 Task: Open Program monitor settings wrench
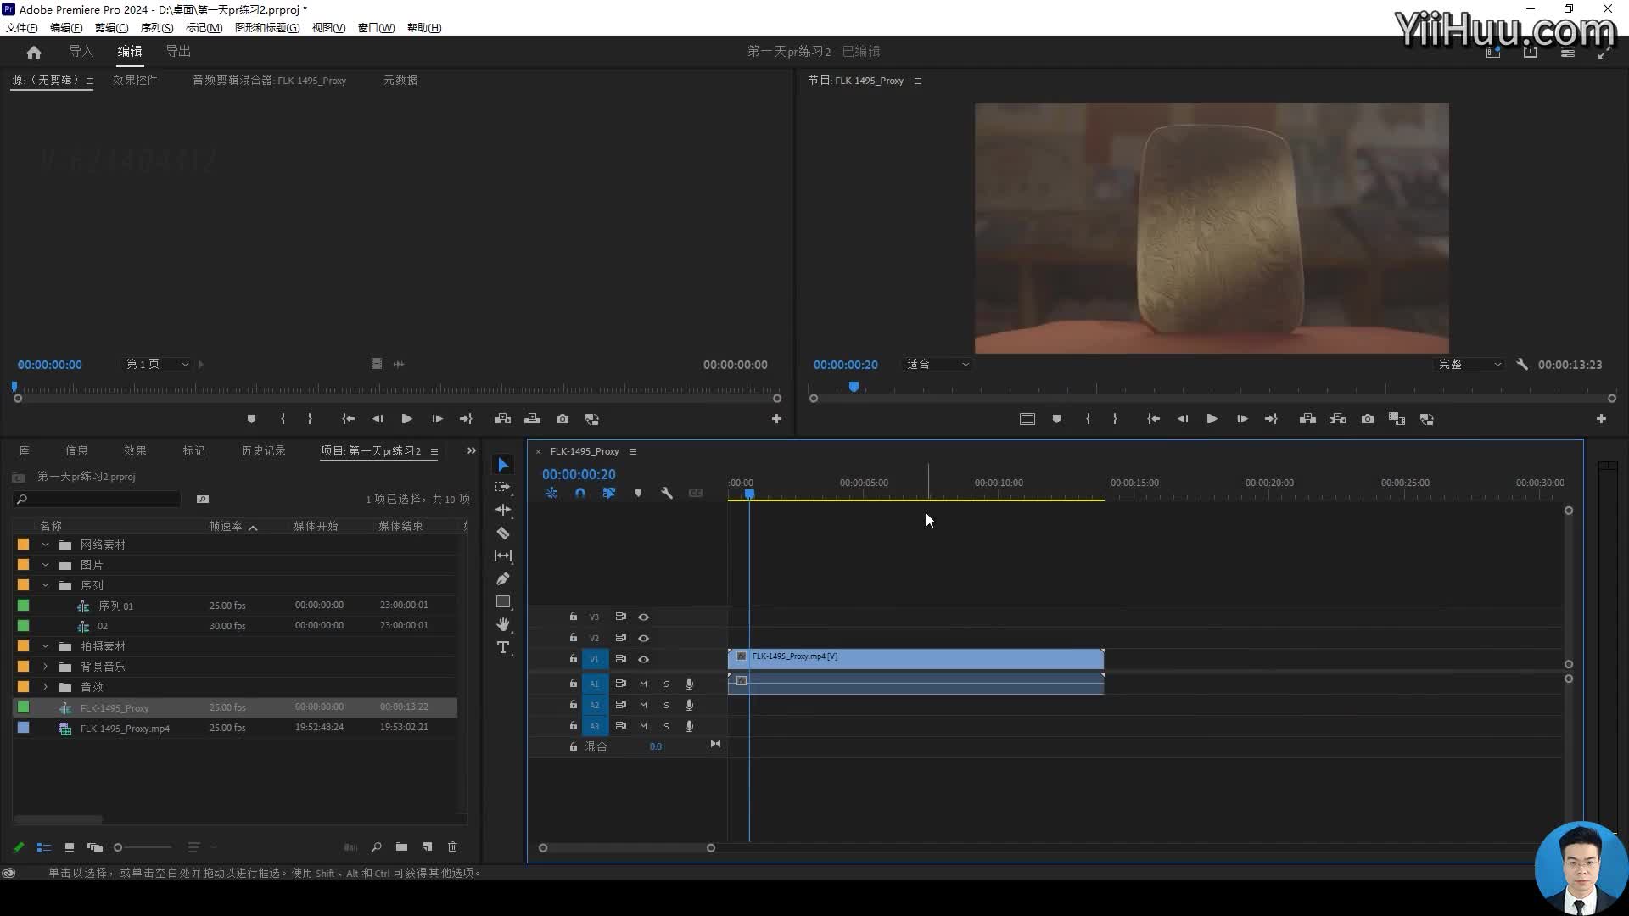(x=1522, y=364)
